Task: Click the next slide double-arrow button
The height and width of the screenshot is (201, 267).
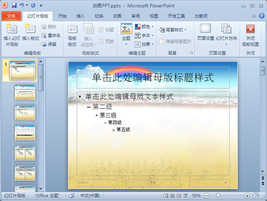Action: tap(263, 183)
